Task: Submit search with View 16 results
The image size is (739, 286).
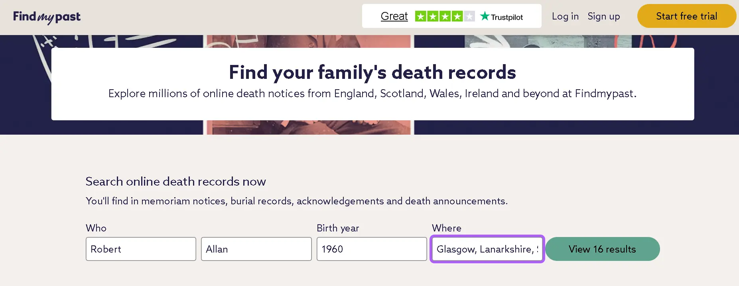Action: 602,249
